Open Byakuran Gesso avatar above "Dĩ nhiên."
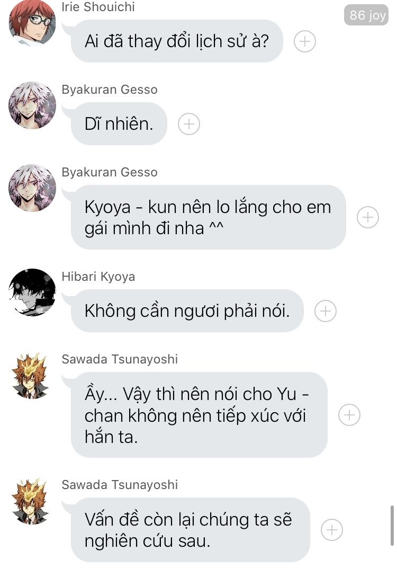This screenshot has width=397, height=568. coord(32,105)
